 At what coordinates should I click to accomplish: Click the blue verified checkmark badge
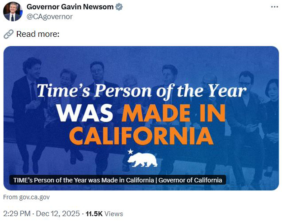pos(119,7)
